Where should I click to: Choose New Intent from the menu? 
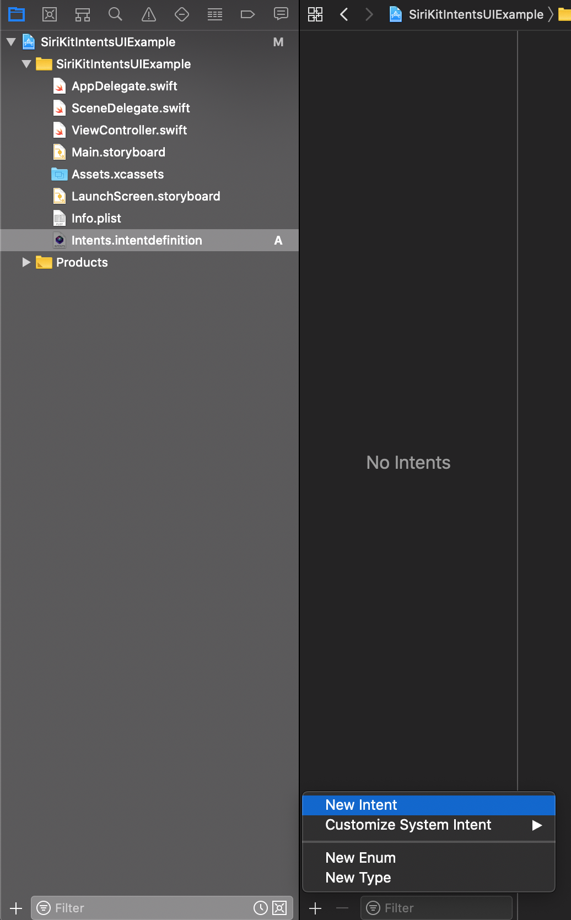[x=361, y=805]
